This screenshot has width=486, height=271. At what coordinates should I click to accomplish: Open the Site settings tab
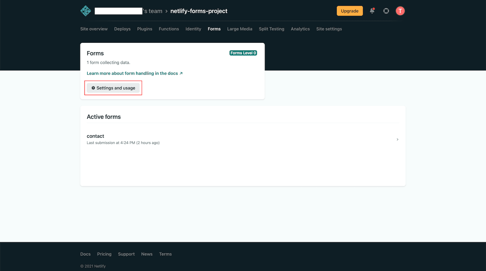[329, 29]
